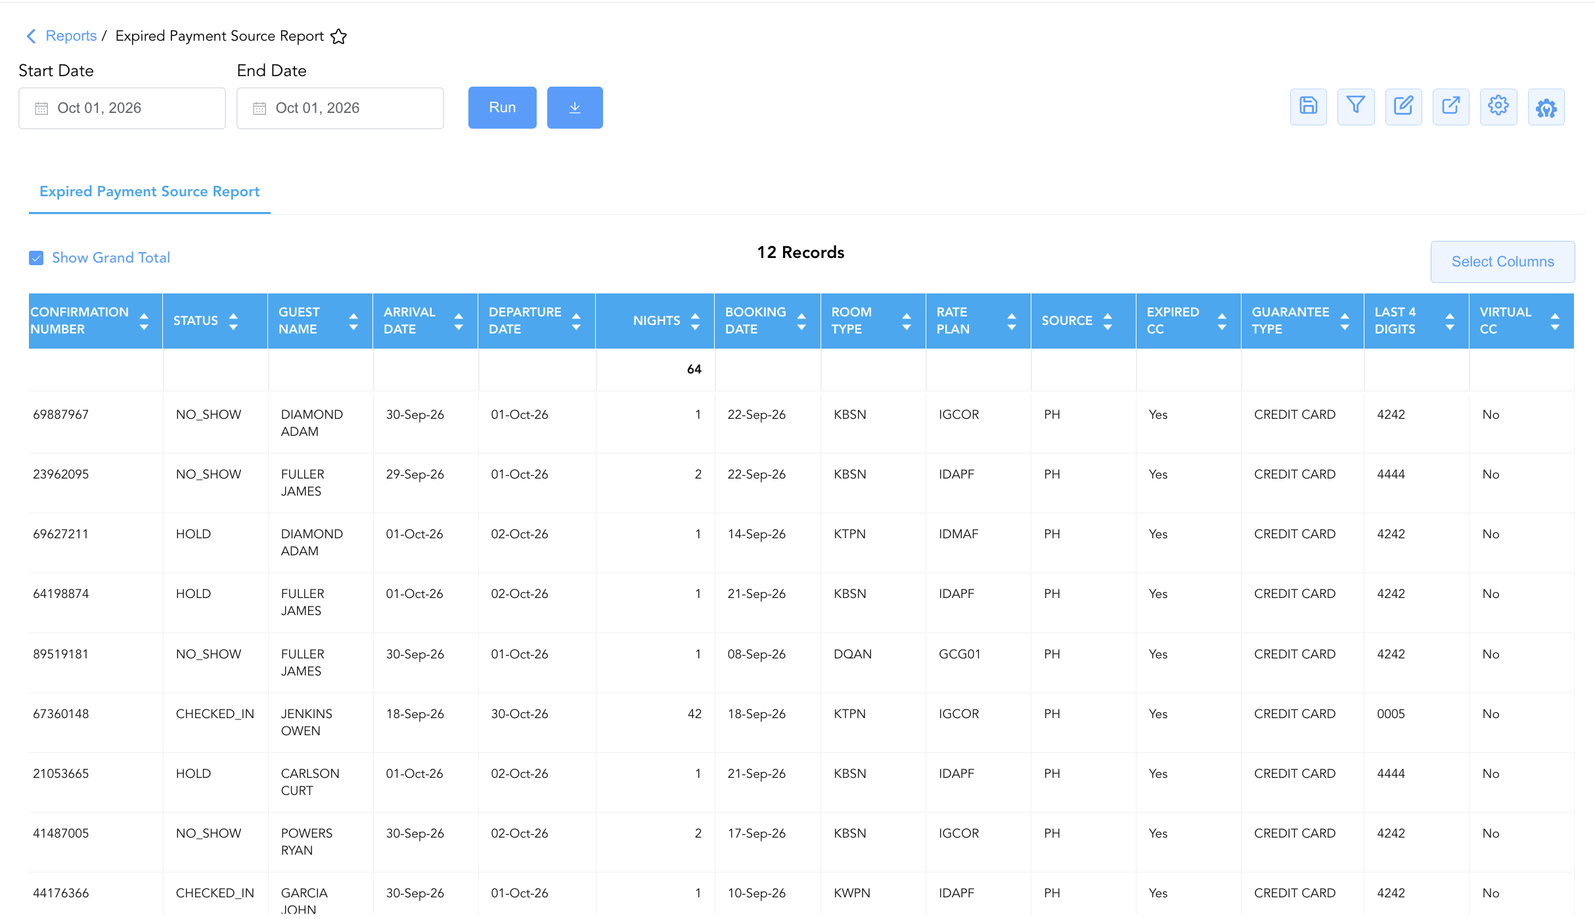Select the Expired Payment Source Report tab
This screenshot has width=1595, height=919.
click(x=150, y=192)
